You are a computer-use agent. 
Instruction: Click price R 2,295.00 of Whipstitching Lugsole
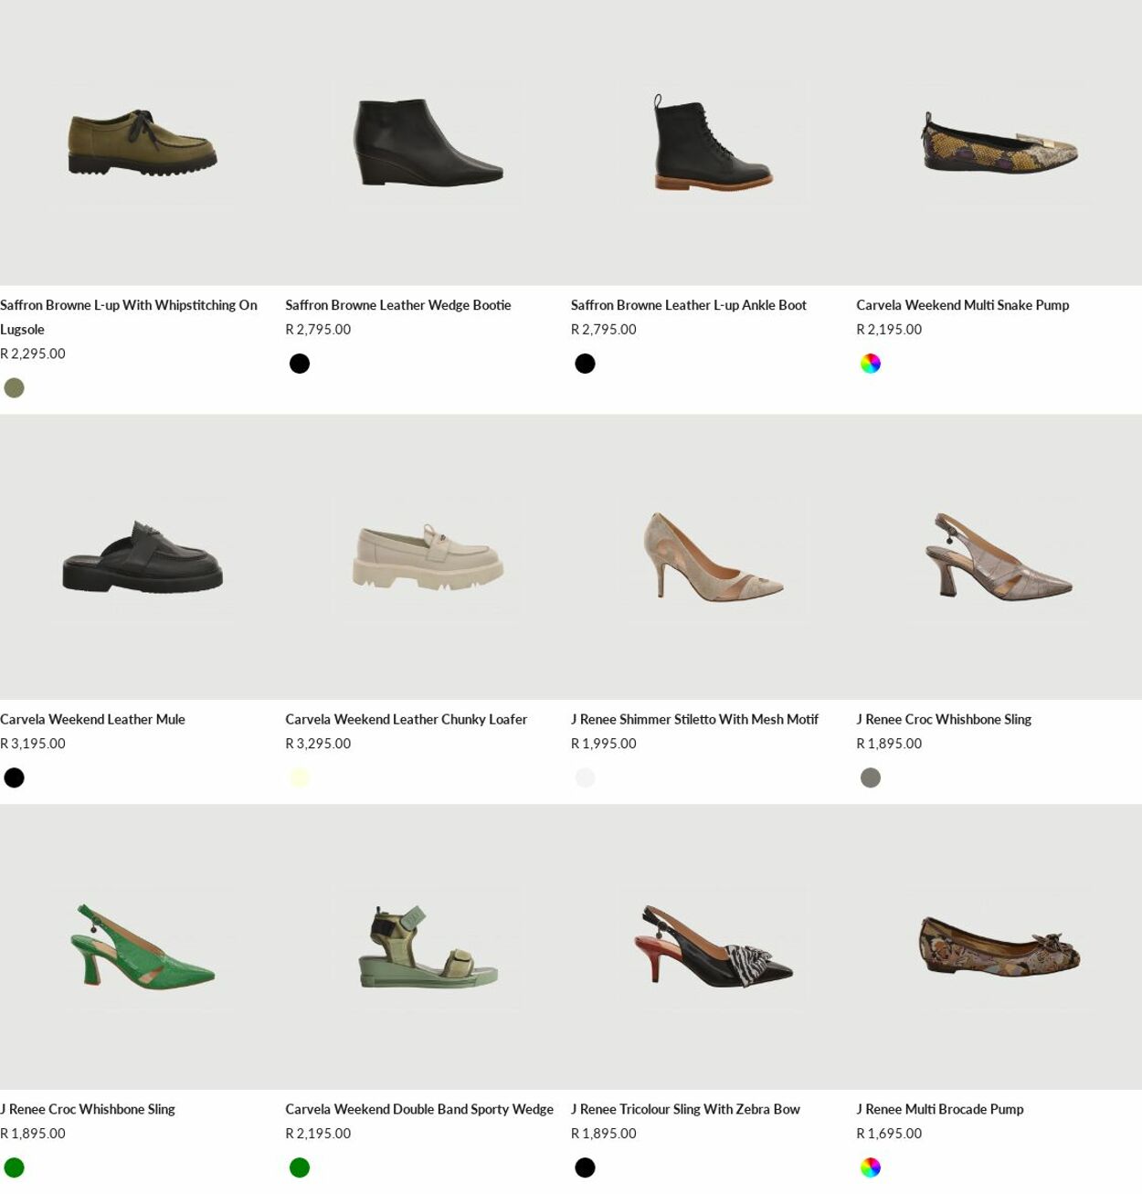coord(33,354)
